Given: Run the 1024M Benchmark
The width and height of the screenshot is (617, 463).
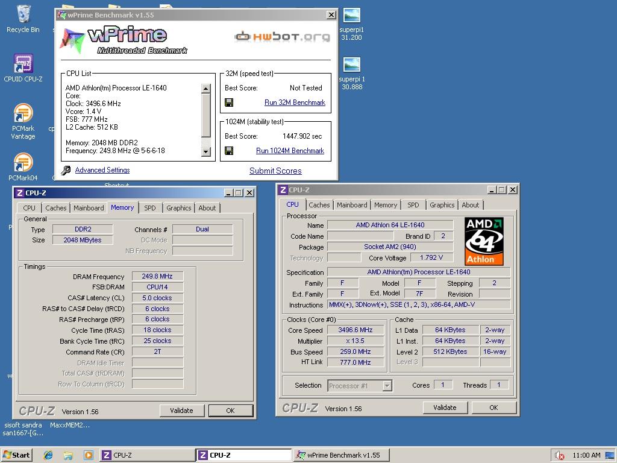Looking at the screenshot, I should pyautogui.click(x=290, y=151).
